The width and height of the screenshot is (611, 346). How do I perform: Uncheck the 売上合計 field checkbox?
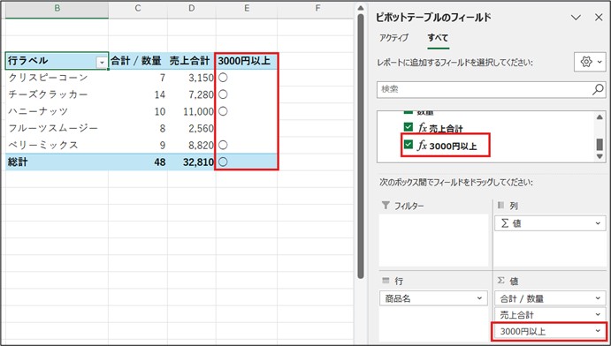pos(408,127)
